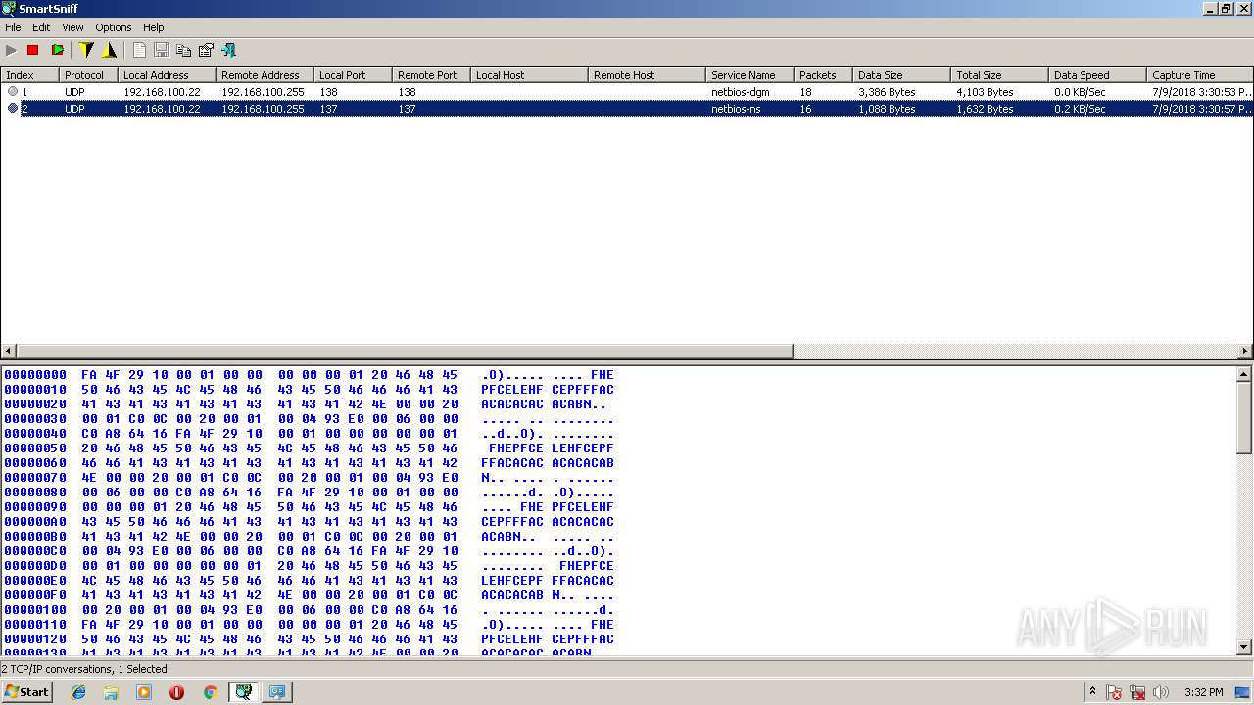Click the New blank page toolbar icon
Screen dimensions: 1254x705
139,50
